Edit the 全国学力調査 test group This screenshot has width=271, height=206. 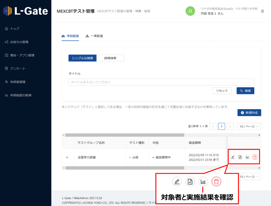click(x=233, y=157)
